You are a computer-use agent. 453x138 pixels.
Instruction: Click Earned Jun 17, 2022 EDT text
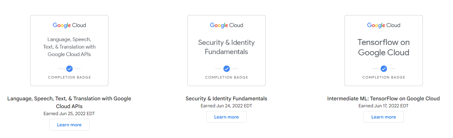[384, 106]
